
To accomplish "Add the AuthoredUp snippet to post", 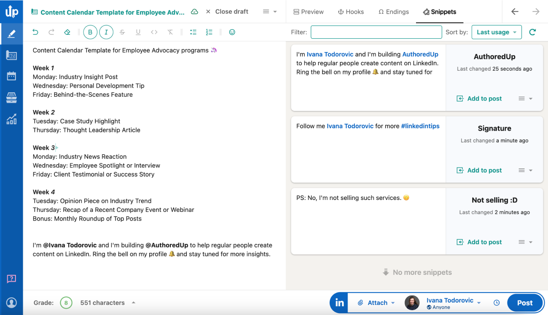I will [x=479, y=99].
